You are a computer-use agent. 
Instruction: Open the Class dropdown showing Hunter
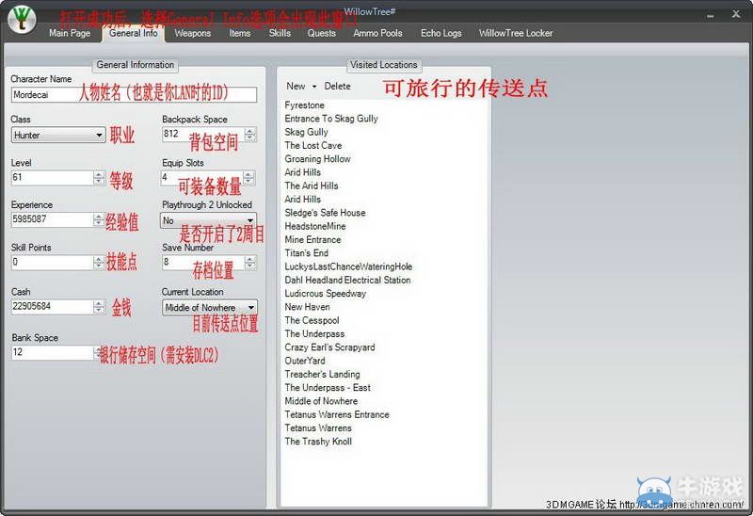point(58,135)
